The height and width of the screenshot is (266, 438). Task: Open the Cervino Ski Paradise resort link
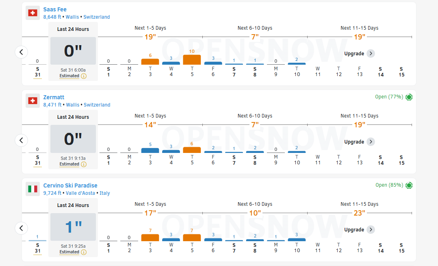[x=70, y=185]
